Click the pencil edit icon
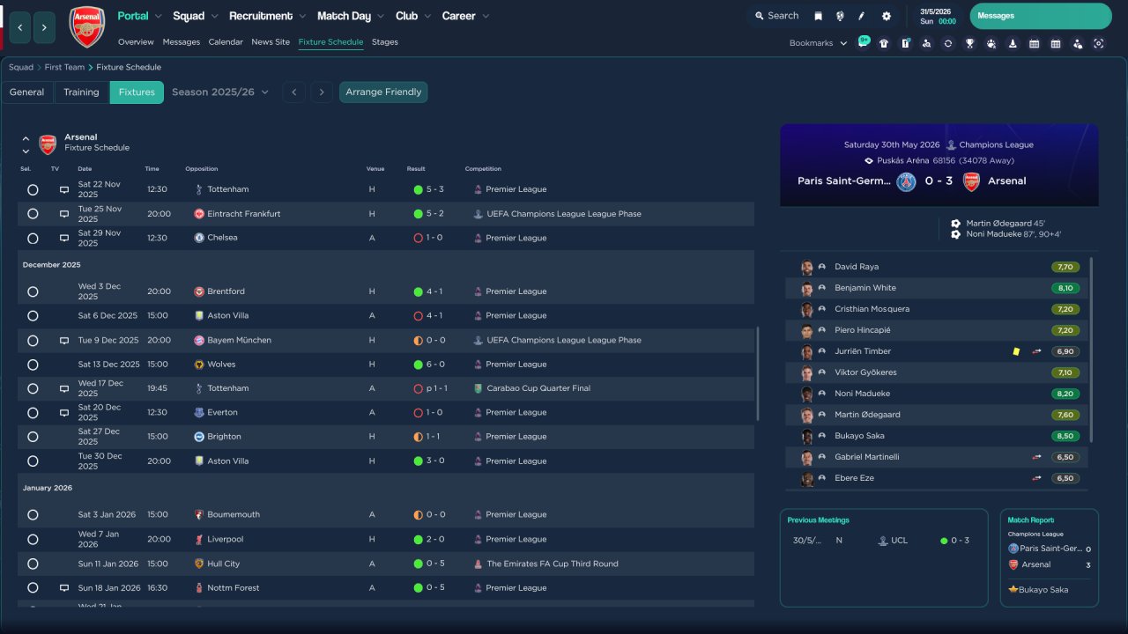 pyautogui.click(x=862, y=16)
